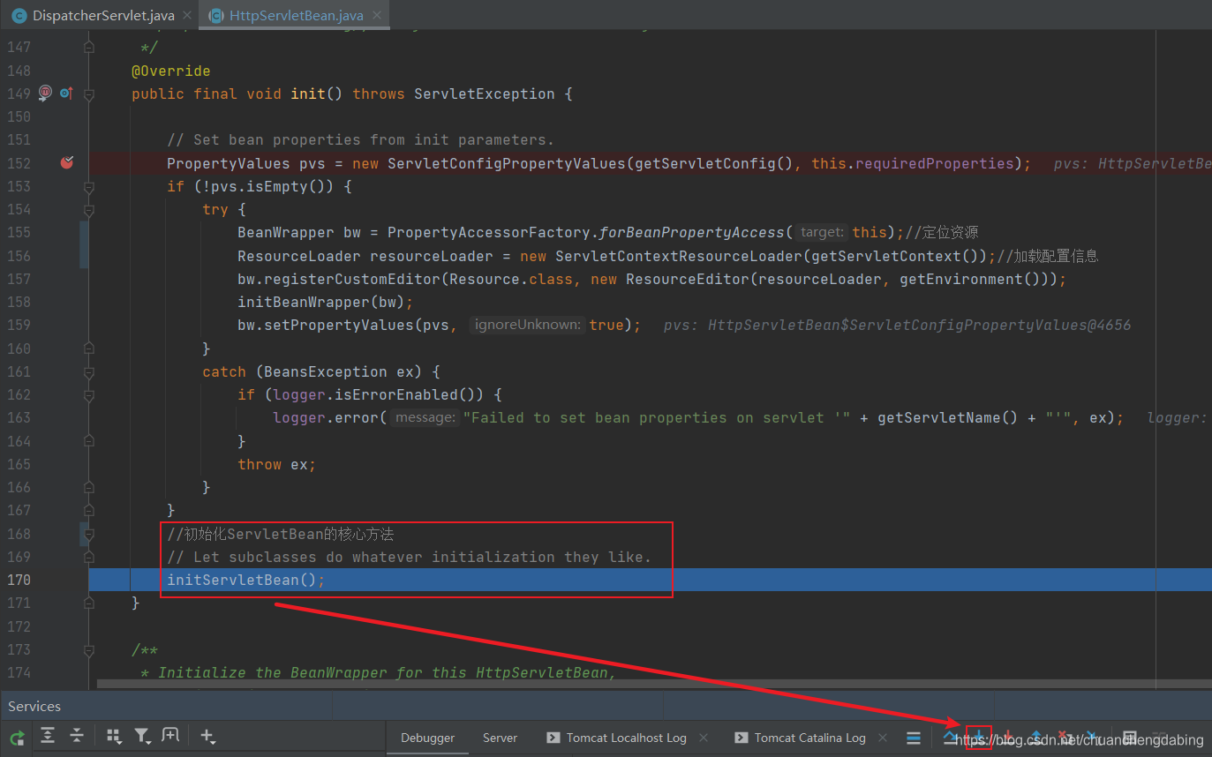Viewport: 1212px width, 757px height.
Task: Click Open in New Tab services icon
Action: click(170, 736)
